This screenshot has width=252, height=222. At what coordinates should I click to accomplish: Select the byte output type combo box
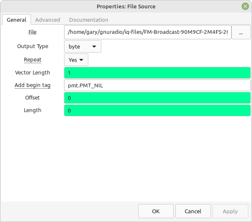[x=82, y=46]
